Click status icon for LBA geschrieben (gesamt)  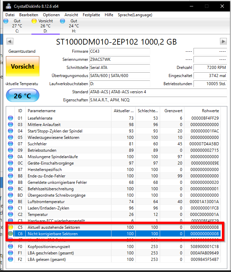click(x=10, y=253)
